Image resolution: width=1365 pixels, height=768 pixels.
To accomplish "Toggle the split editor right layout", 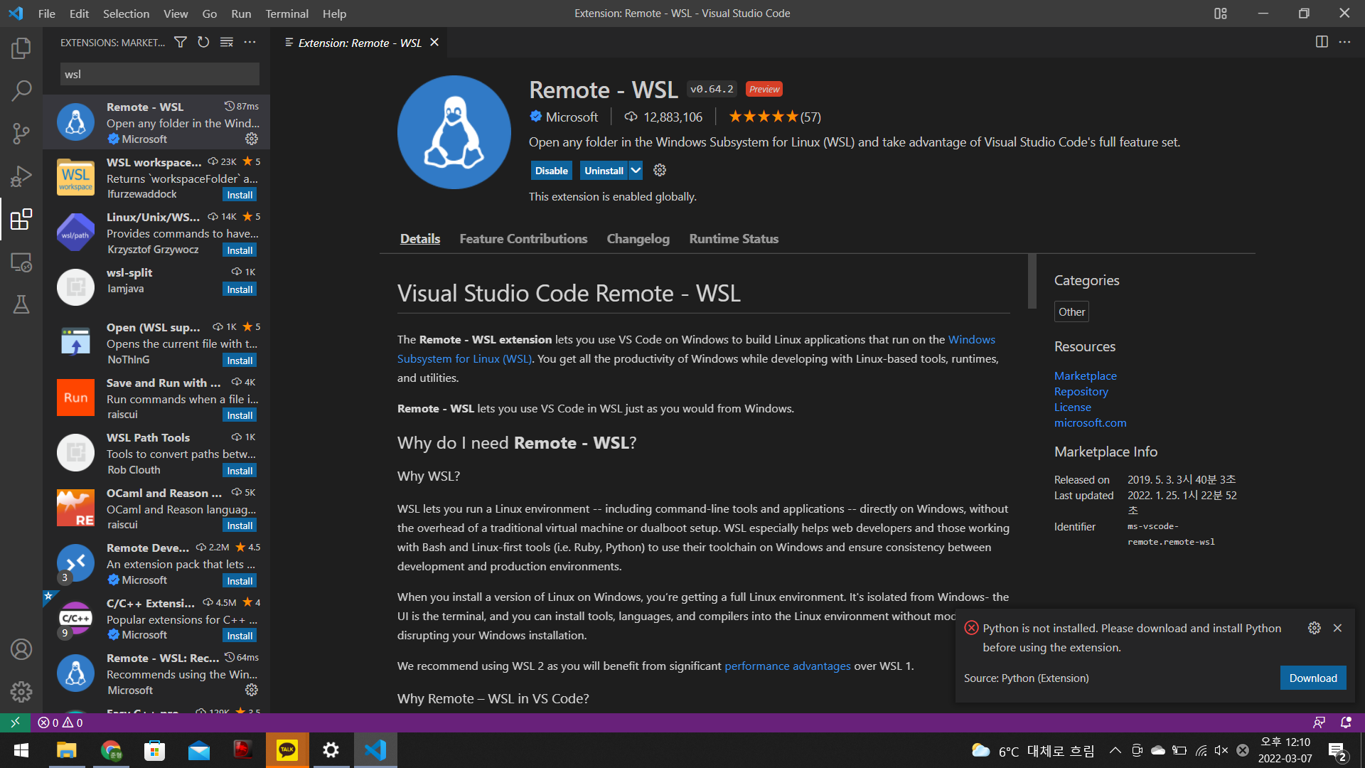I will 1322,43.
